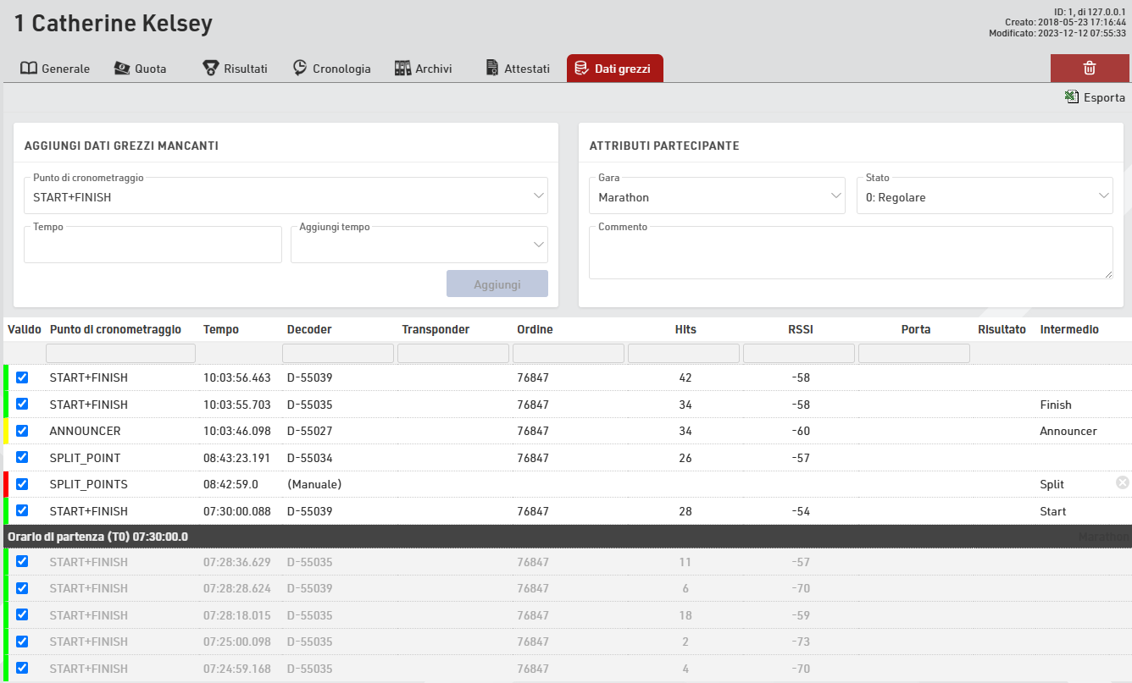Click the certificate icon of Attestati tab
The width and height of the screenshot is (1132, 683).
pos(491,69)
